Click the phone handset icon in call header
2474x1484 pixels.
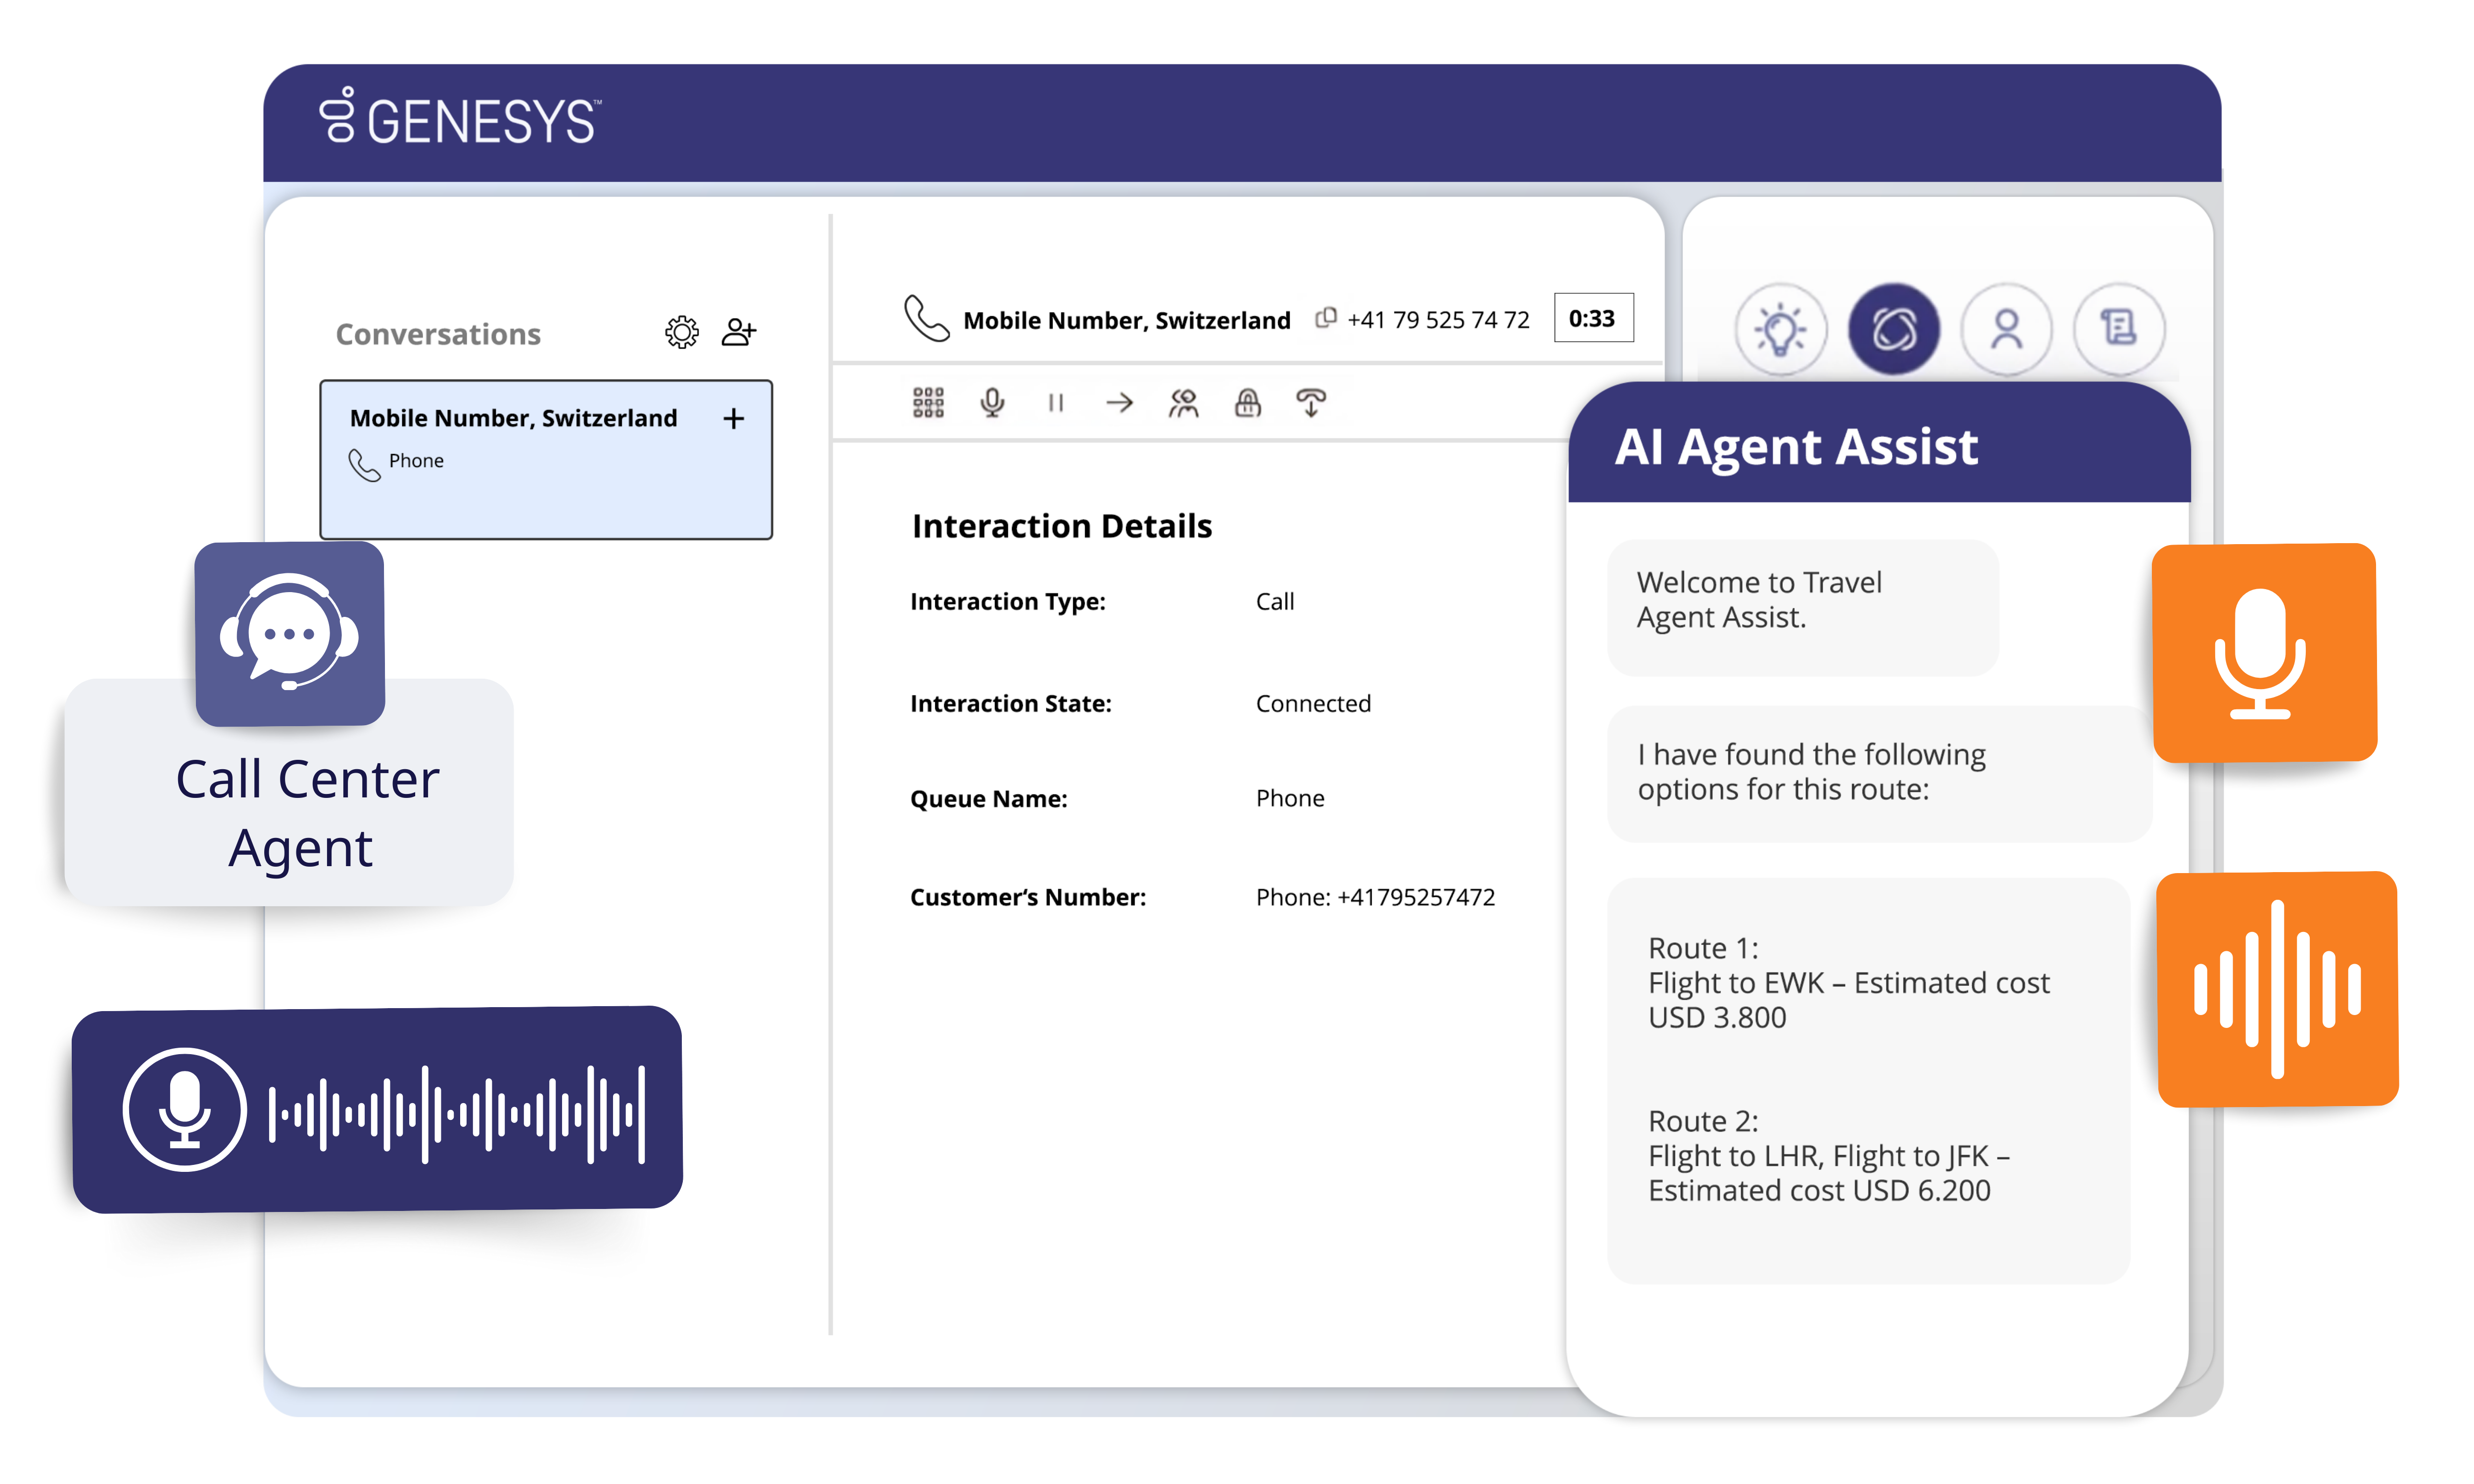tap(926, 318)
